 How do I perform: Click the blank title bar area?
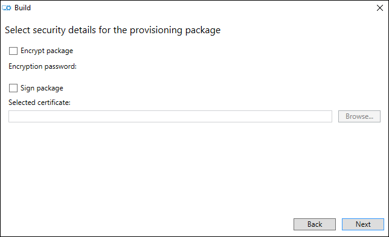point(199,8)
